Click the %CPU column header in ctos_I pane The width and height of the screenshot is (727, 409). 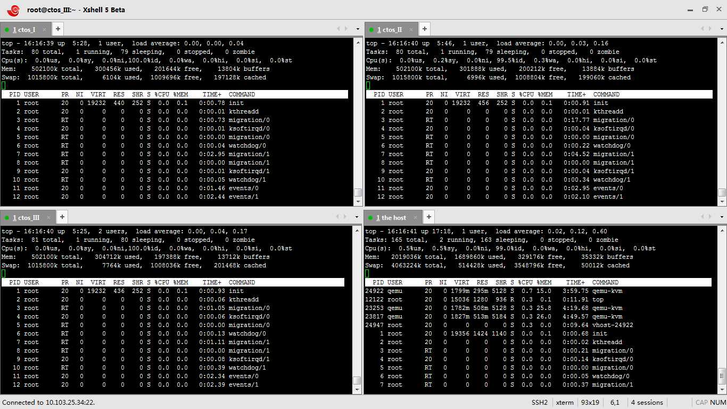point(162,94)
